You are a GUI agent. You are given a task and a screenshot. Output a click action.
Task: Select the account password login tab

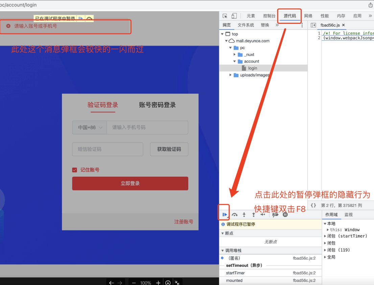coord(158,105)
